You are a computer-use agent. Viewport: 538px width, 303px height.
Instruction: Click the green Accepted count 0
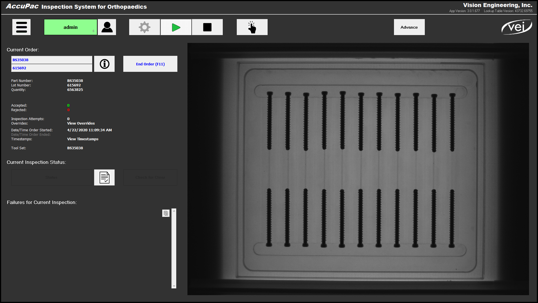68,105
